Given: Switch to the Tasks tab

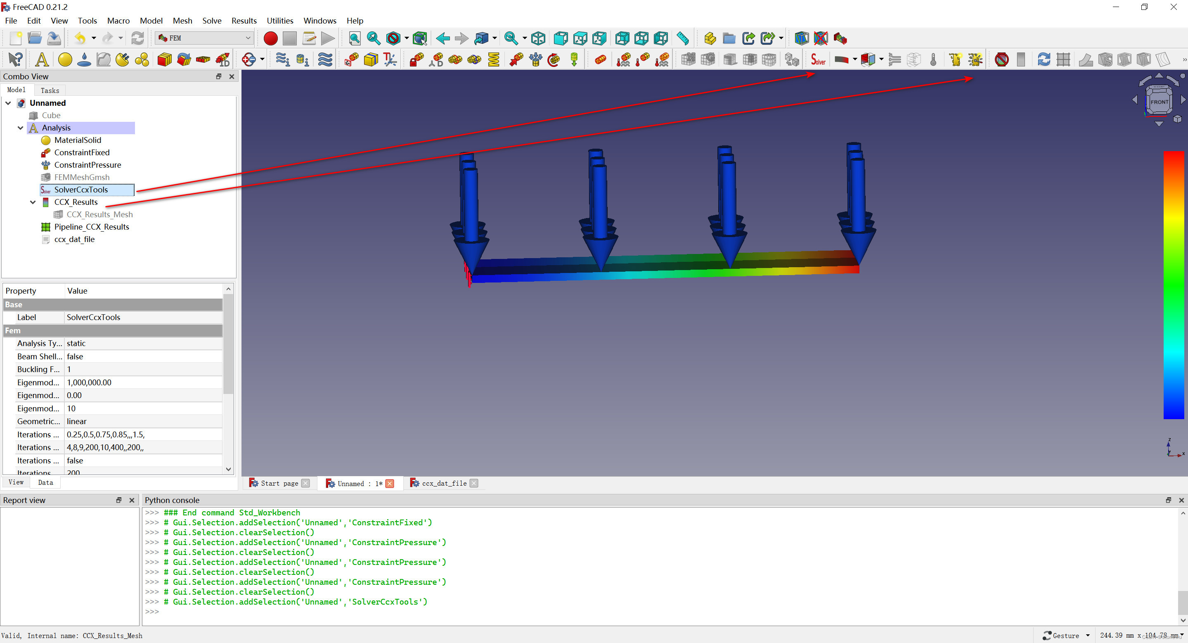Looking at the screenshot, I should point(50,90).
